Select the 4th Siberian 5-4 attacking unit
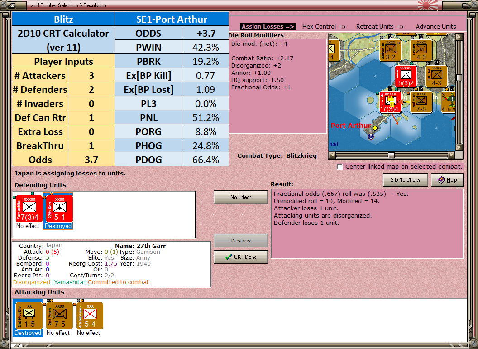This screenshot has height=349, width=478. pos(90,316)
